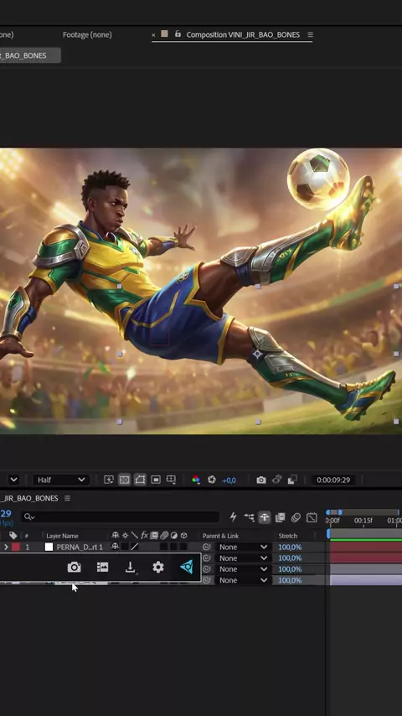
Task: Click the 3D layer cube column icon
Action: coord(184,535)
